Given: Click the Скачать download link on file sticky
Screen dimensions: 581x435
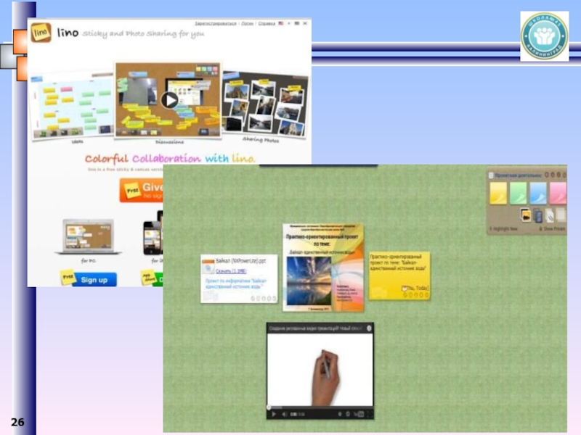Looking at the screenshot, I should pos(231,271).
